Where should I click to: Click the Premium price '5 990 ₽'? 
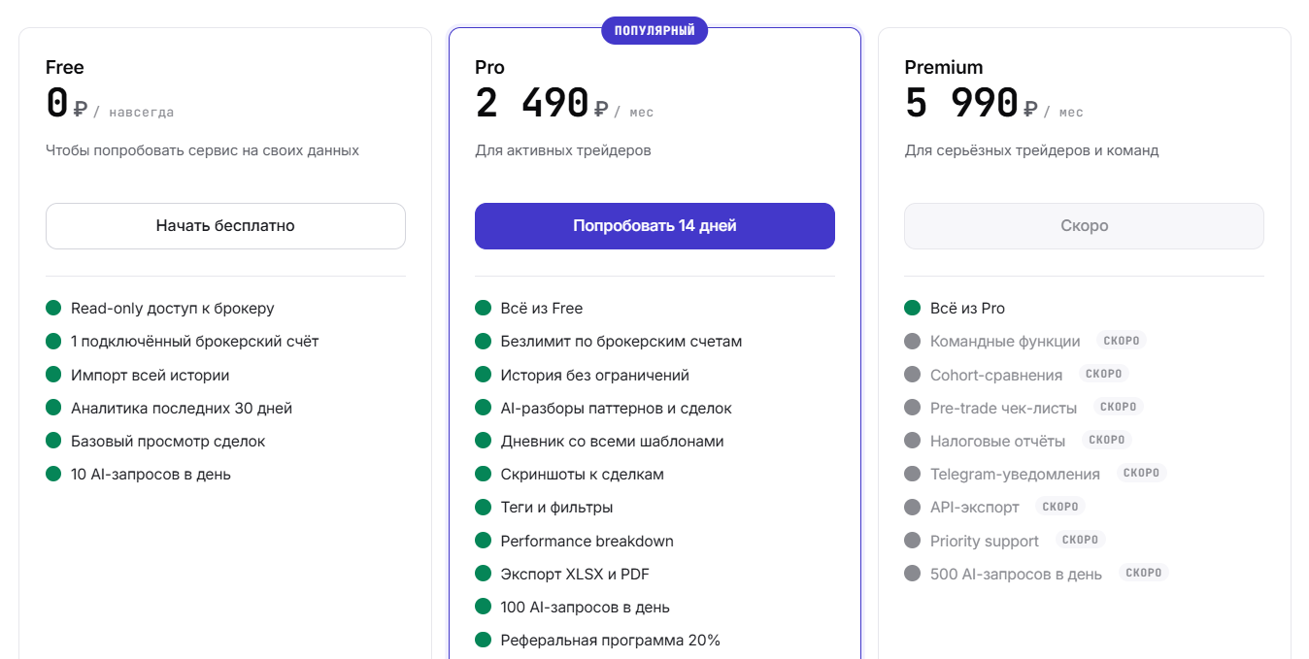(971, 104)
